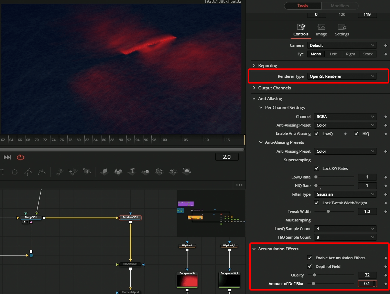
Task: Open node editor three-dot options menu
Action: pos(239,185)
